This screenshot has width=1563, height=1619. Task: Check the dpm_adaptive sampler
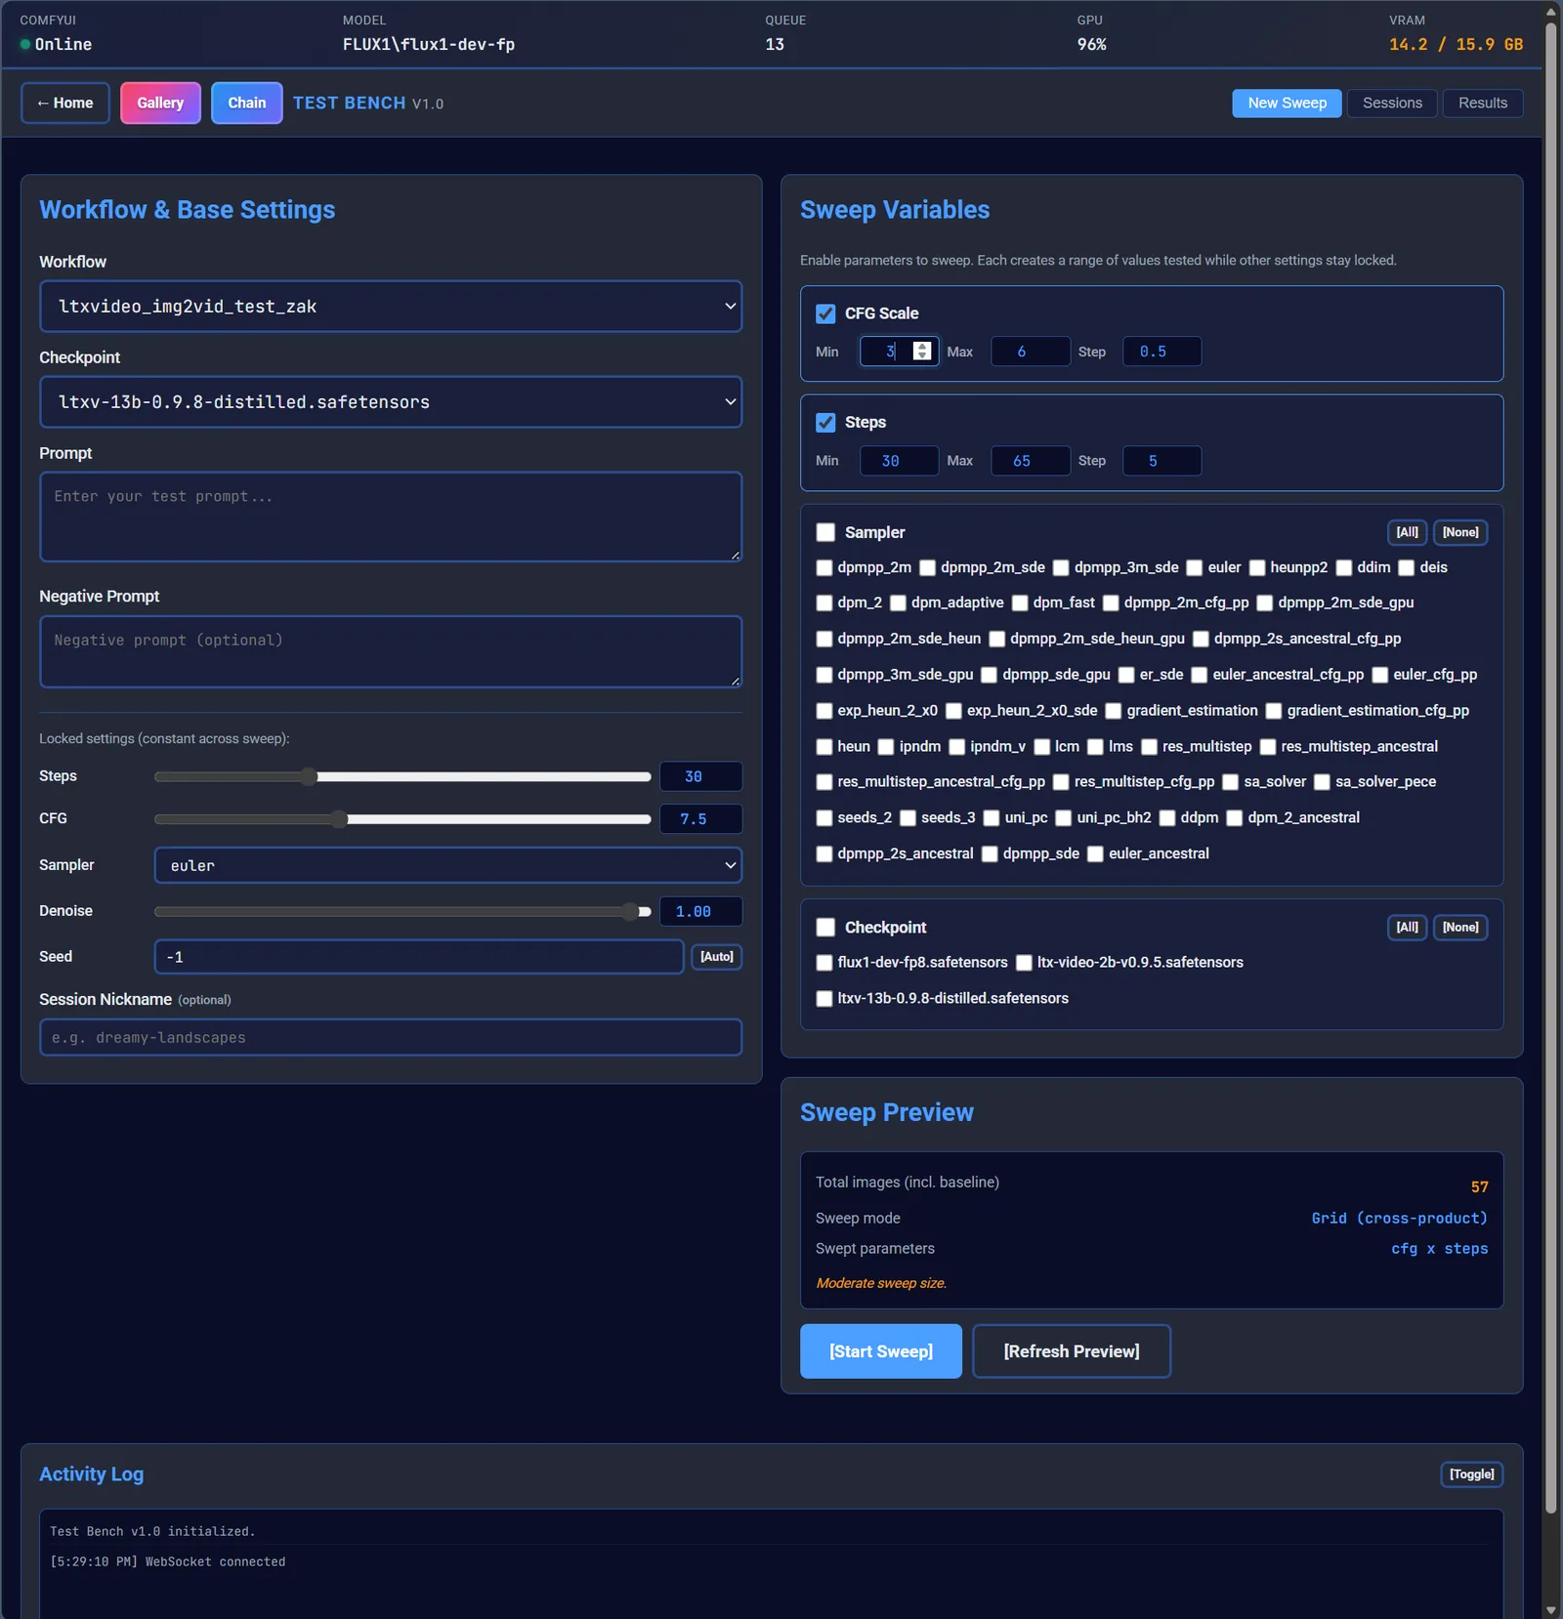(x=899, y=603)
